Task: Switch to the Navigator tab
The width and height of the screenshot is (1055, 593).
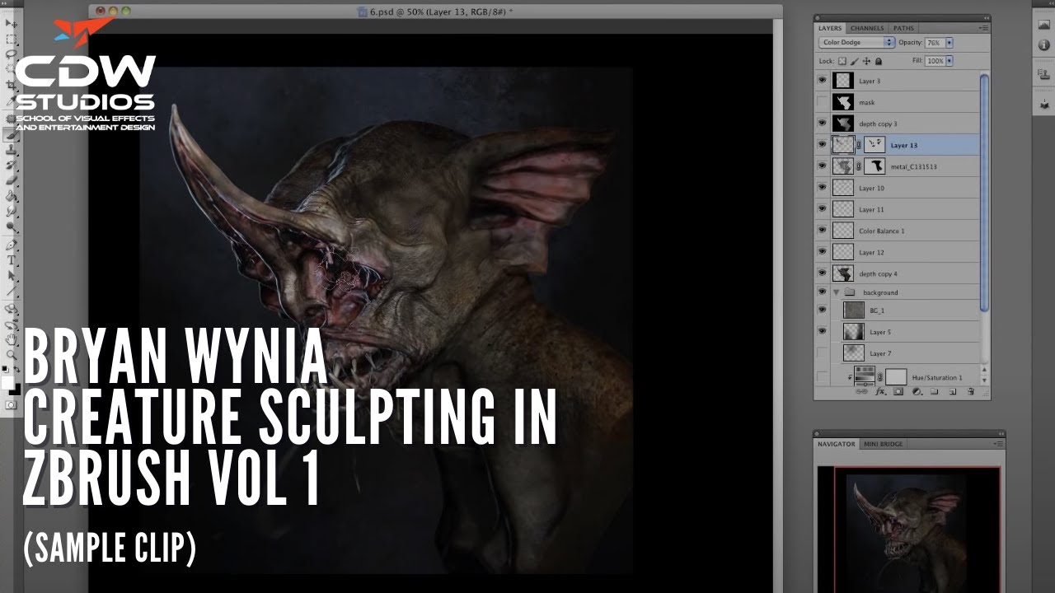Action: click(x=837, y=444)
